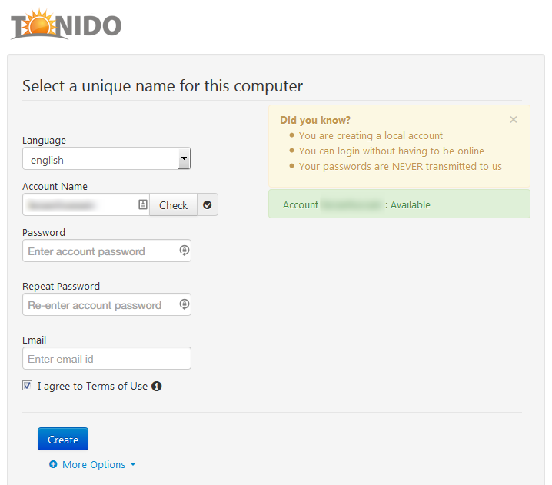Click the contact card icon in Account Name field
Viewport: 552px width, 485px height.
coord(142,204)
